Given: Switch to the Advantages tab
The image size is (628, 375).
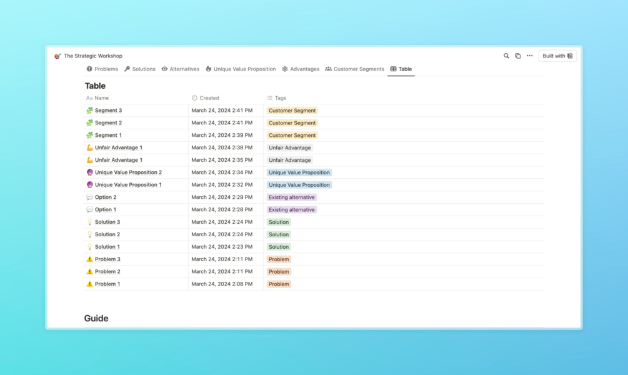Looking at the screenshot, I should pyautogui.click(x=301, y=69).
